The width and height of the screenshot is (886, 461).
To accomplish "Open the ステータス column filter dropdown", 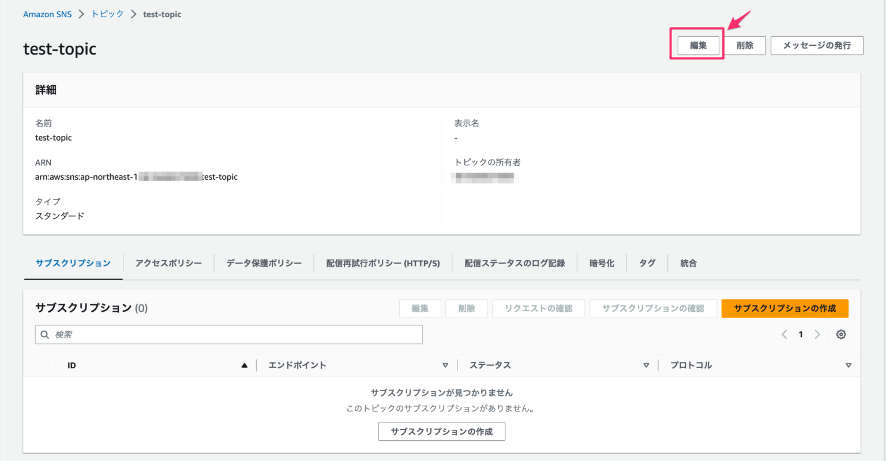I will click(646, 365).
